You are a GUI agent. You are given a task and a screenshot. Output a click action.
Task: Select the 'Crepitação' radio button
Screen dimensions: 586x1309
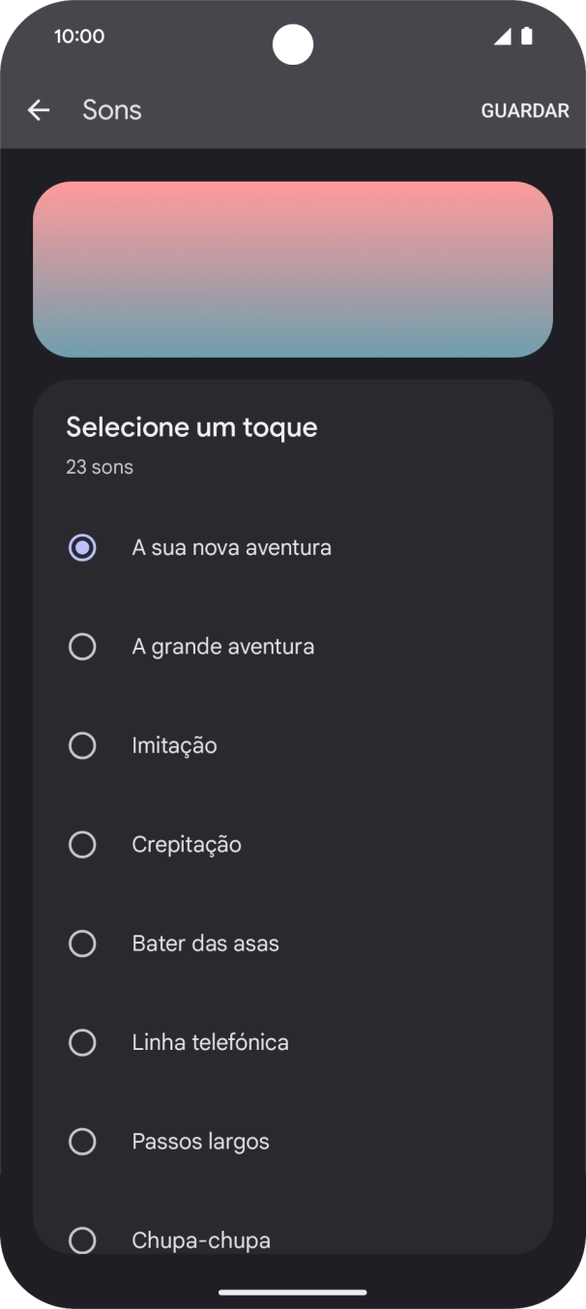[82, 844]
